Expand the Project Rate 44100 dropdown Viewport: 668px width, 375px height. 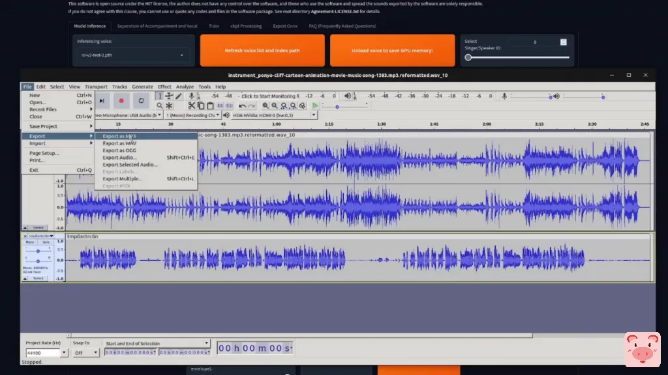point(64,352)
